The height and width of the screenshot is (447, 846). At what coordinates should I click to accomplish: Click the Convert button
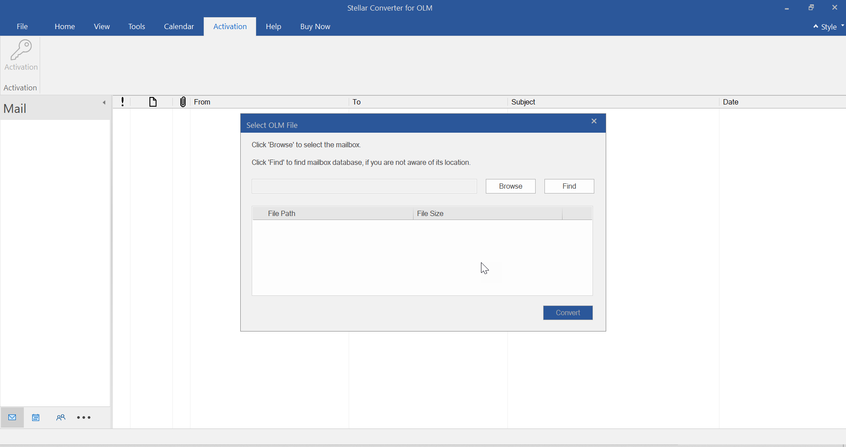point(568,313)
